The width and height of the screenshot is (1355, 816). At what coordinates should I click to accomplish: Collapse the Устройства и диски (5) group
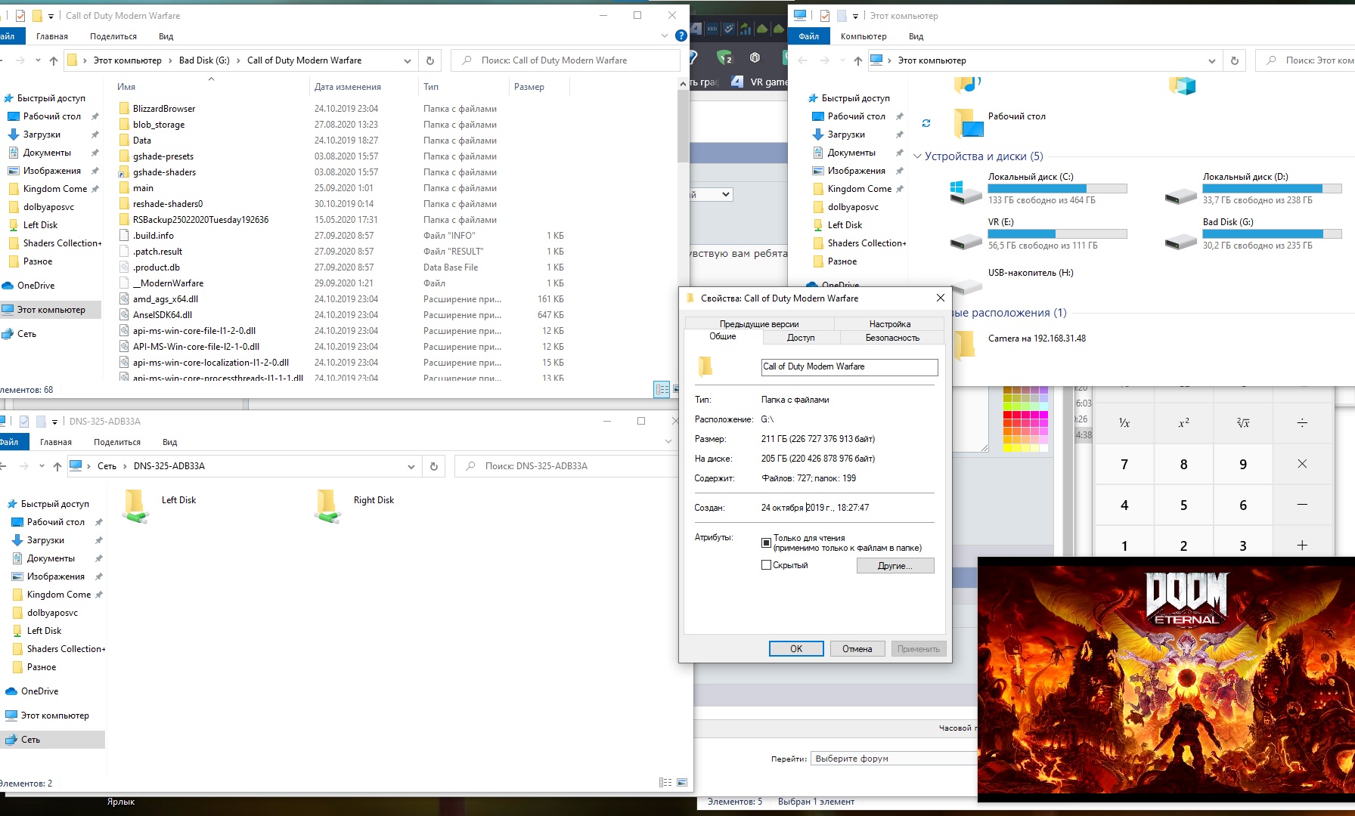pos(917,156)
